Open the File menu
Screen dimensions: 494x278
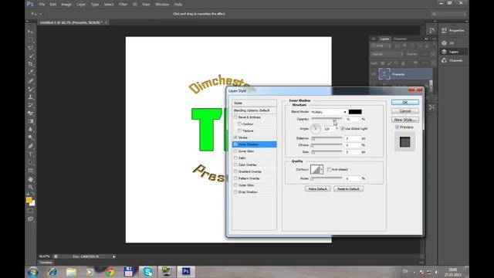click(x=42, y=5)
